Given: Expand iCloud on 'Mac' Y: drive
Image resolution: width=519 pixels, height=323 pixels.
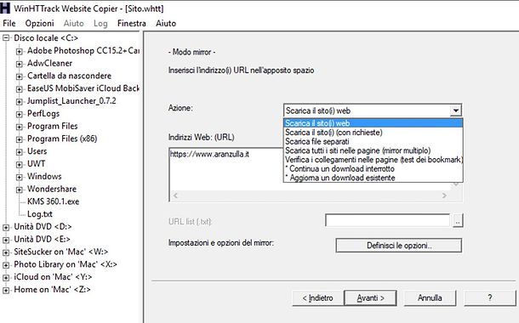Looking at the screenshot, I should tap(6, 277).
